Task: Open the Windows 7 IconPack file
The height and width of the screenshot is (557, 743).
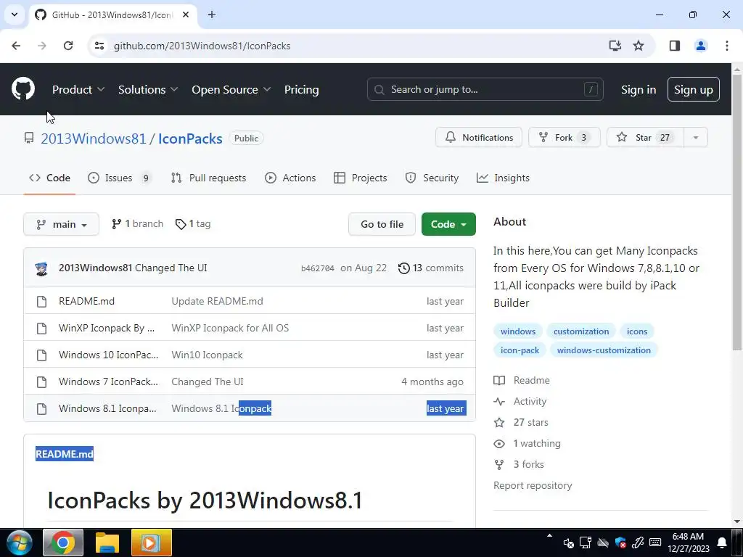Action: tap(109, 381)
